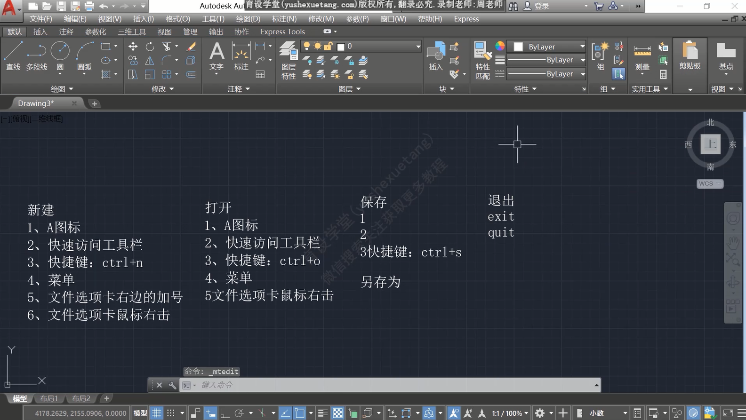
Task: Click the new drawing tab plus button
Action: coord(94,103)
